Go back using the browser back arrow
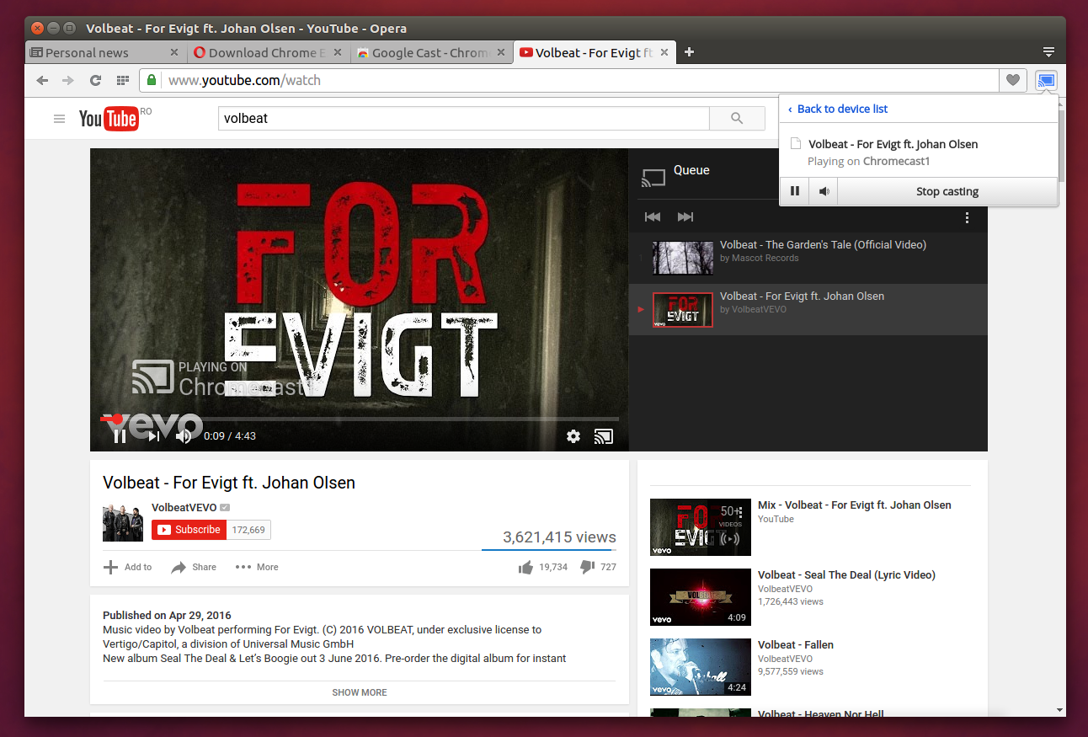Viewport: 1088px width, 737px height. (x=42, y=81)
